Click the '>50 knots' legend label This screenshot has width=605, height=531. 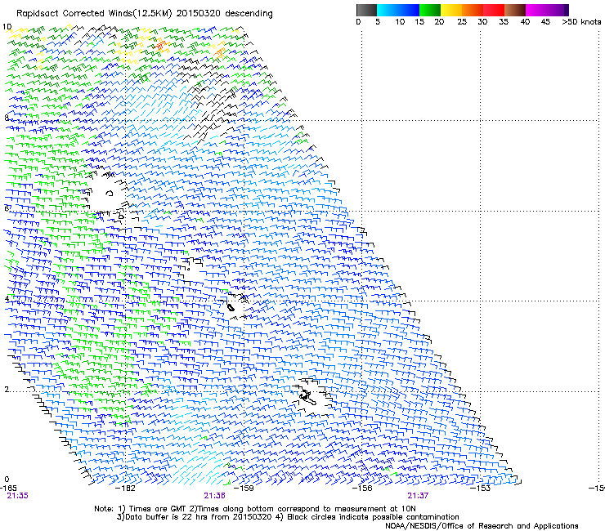click(581, 22)
